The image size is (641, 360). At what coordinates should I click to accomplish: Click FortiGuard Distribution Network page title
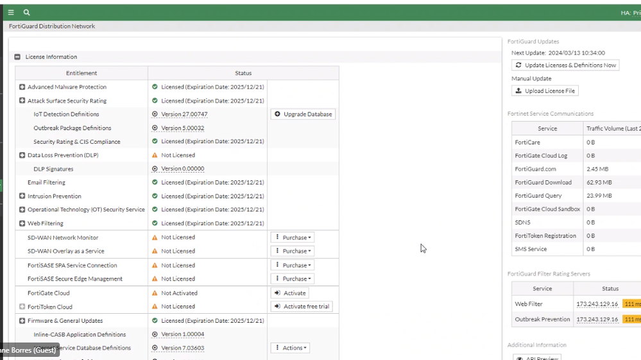[52, 26]
